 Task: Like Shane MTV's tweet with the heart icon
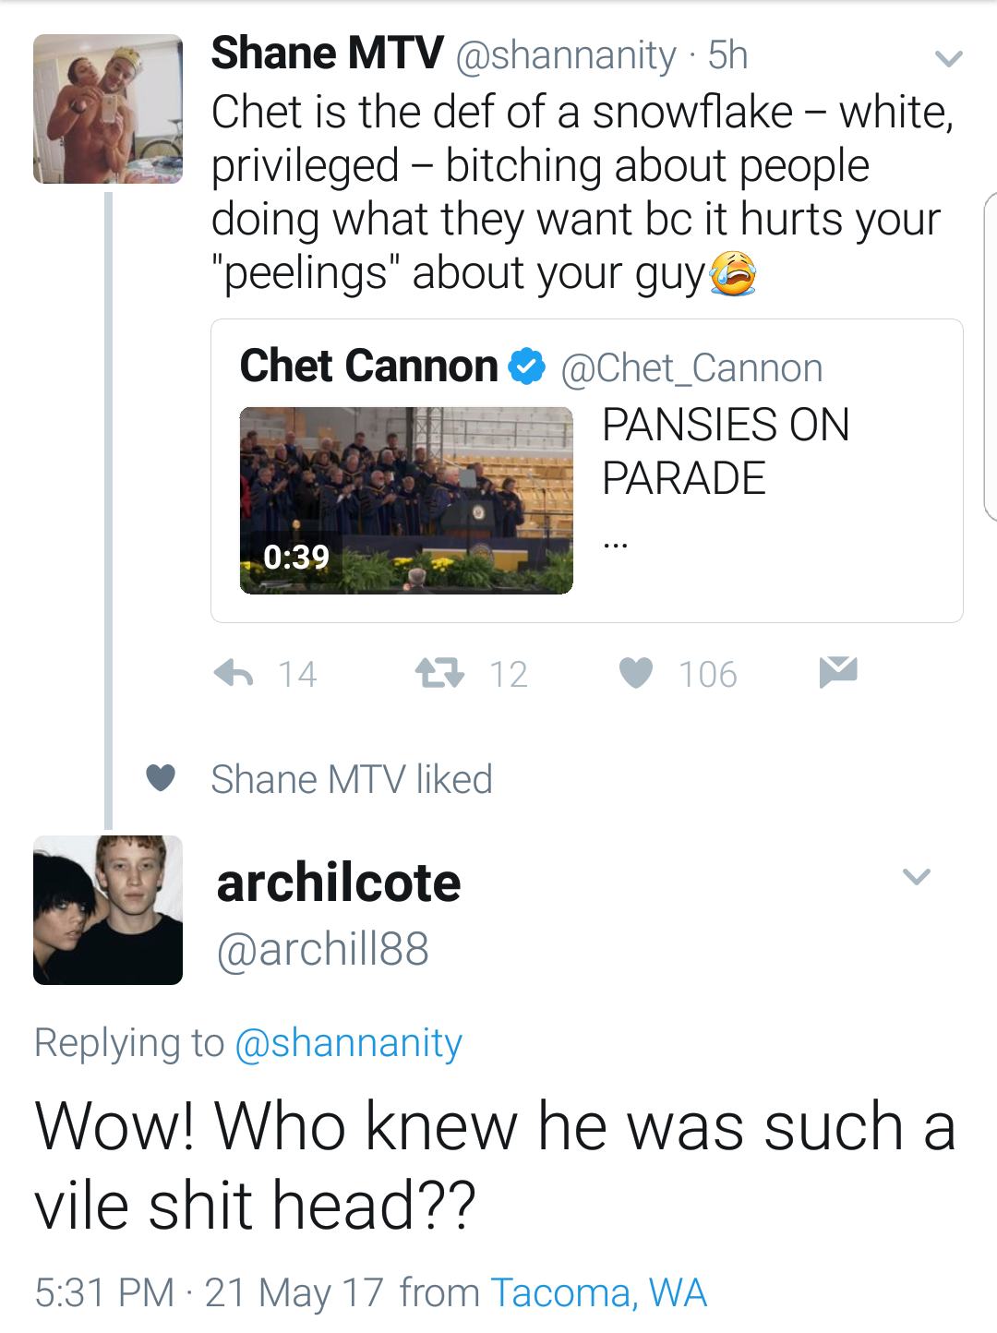tap(635, 673)
